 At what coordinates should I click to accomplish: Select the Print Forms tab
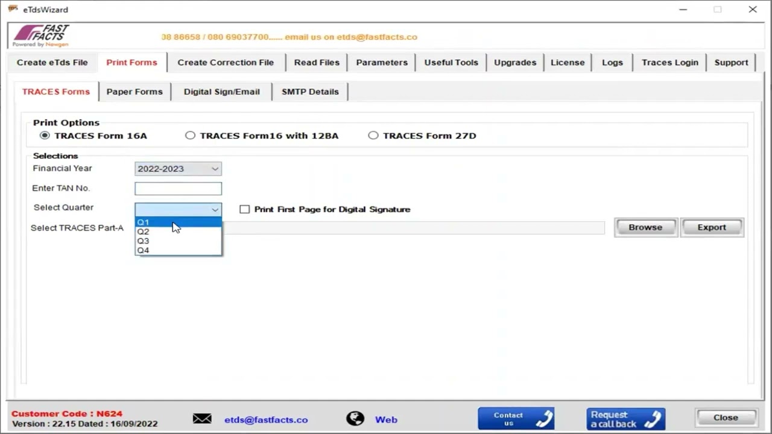(131, 62)
